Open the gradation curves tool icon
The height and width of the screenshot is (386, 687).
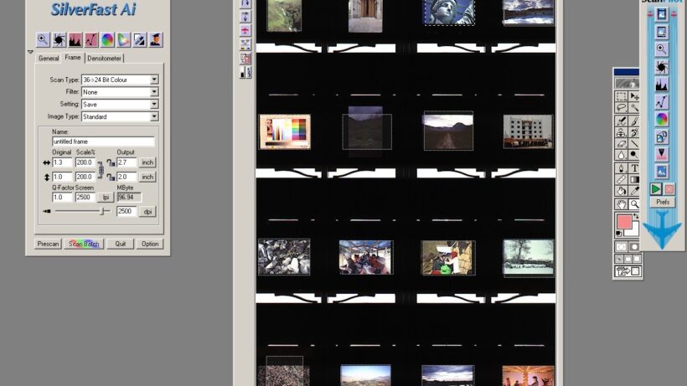click(91, 40)
